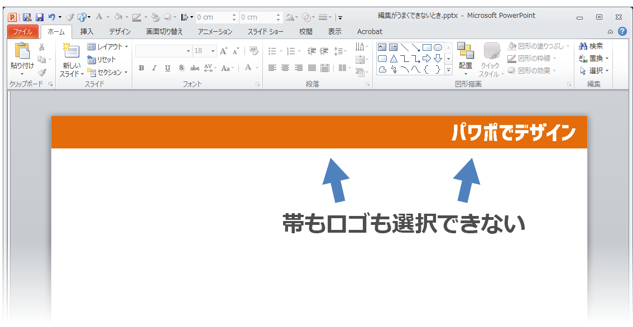This screenshot has width=633, height=327.
Task: Open the font name combo box
Action: (164, 51)
